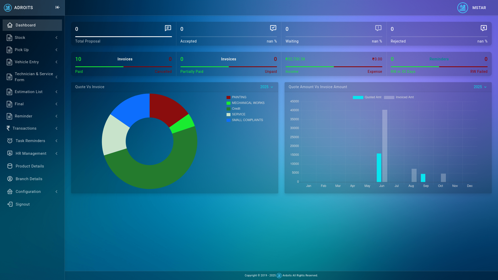This screenshot has height=280, width=498.
Task: Click the Accepted checkmark chat icon
Action: [x=273, y=28]
